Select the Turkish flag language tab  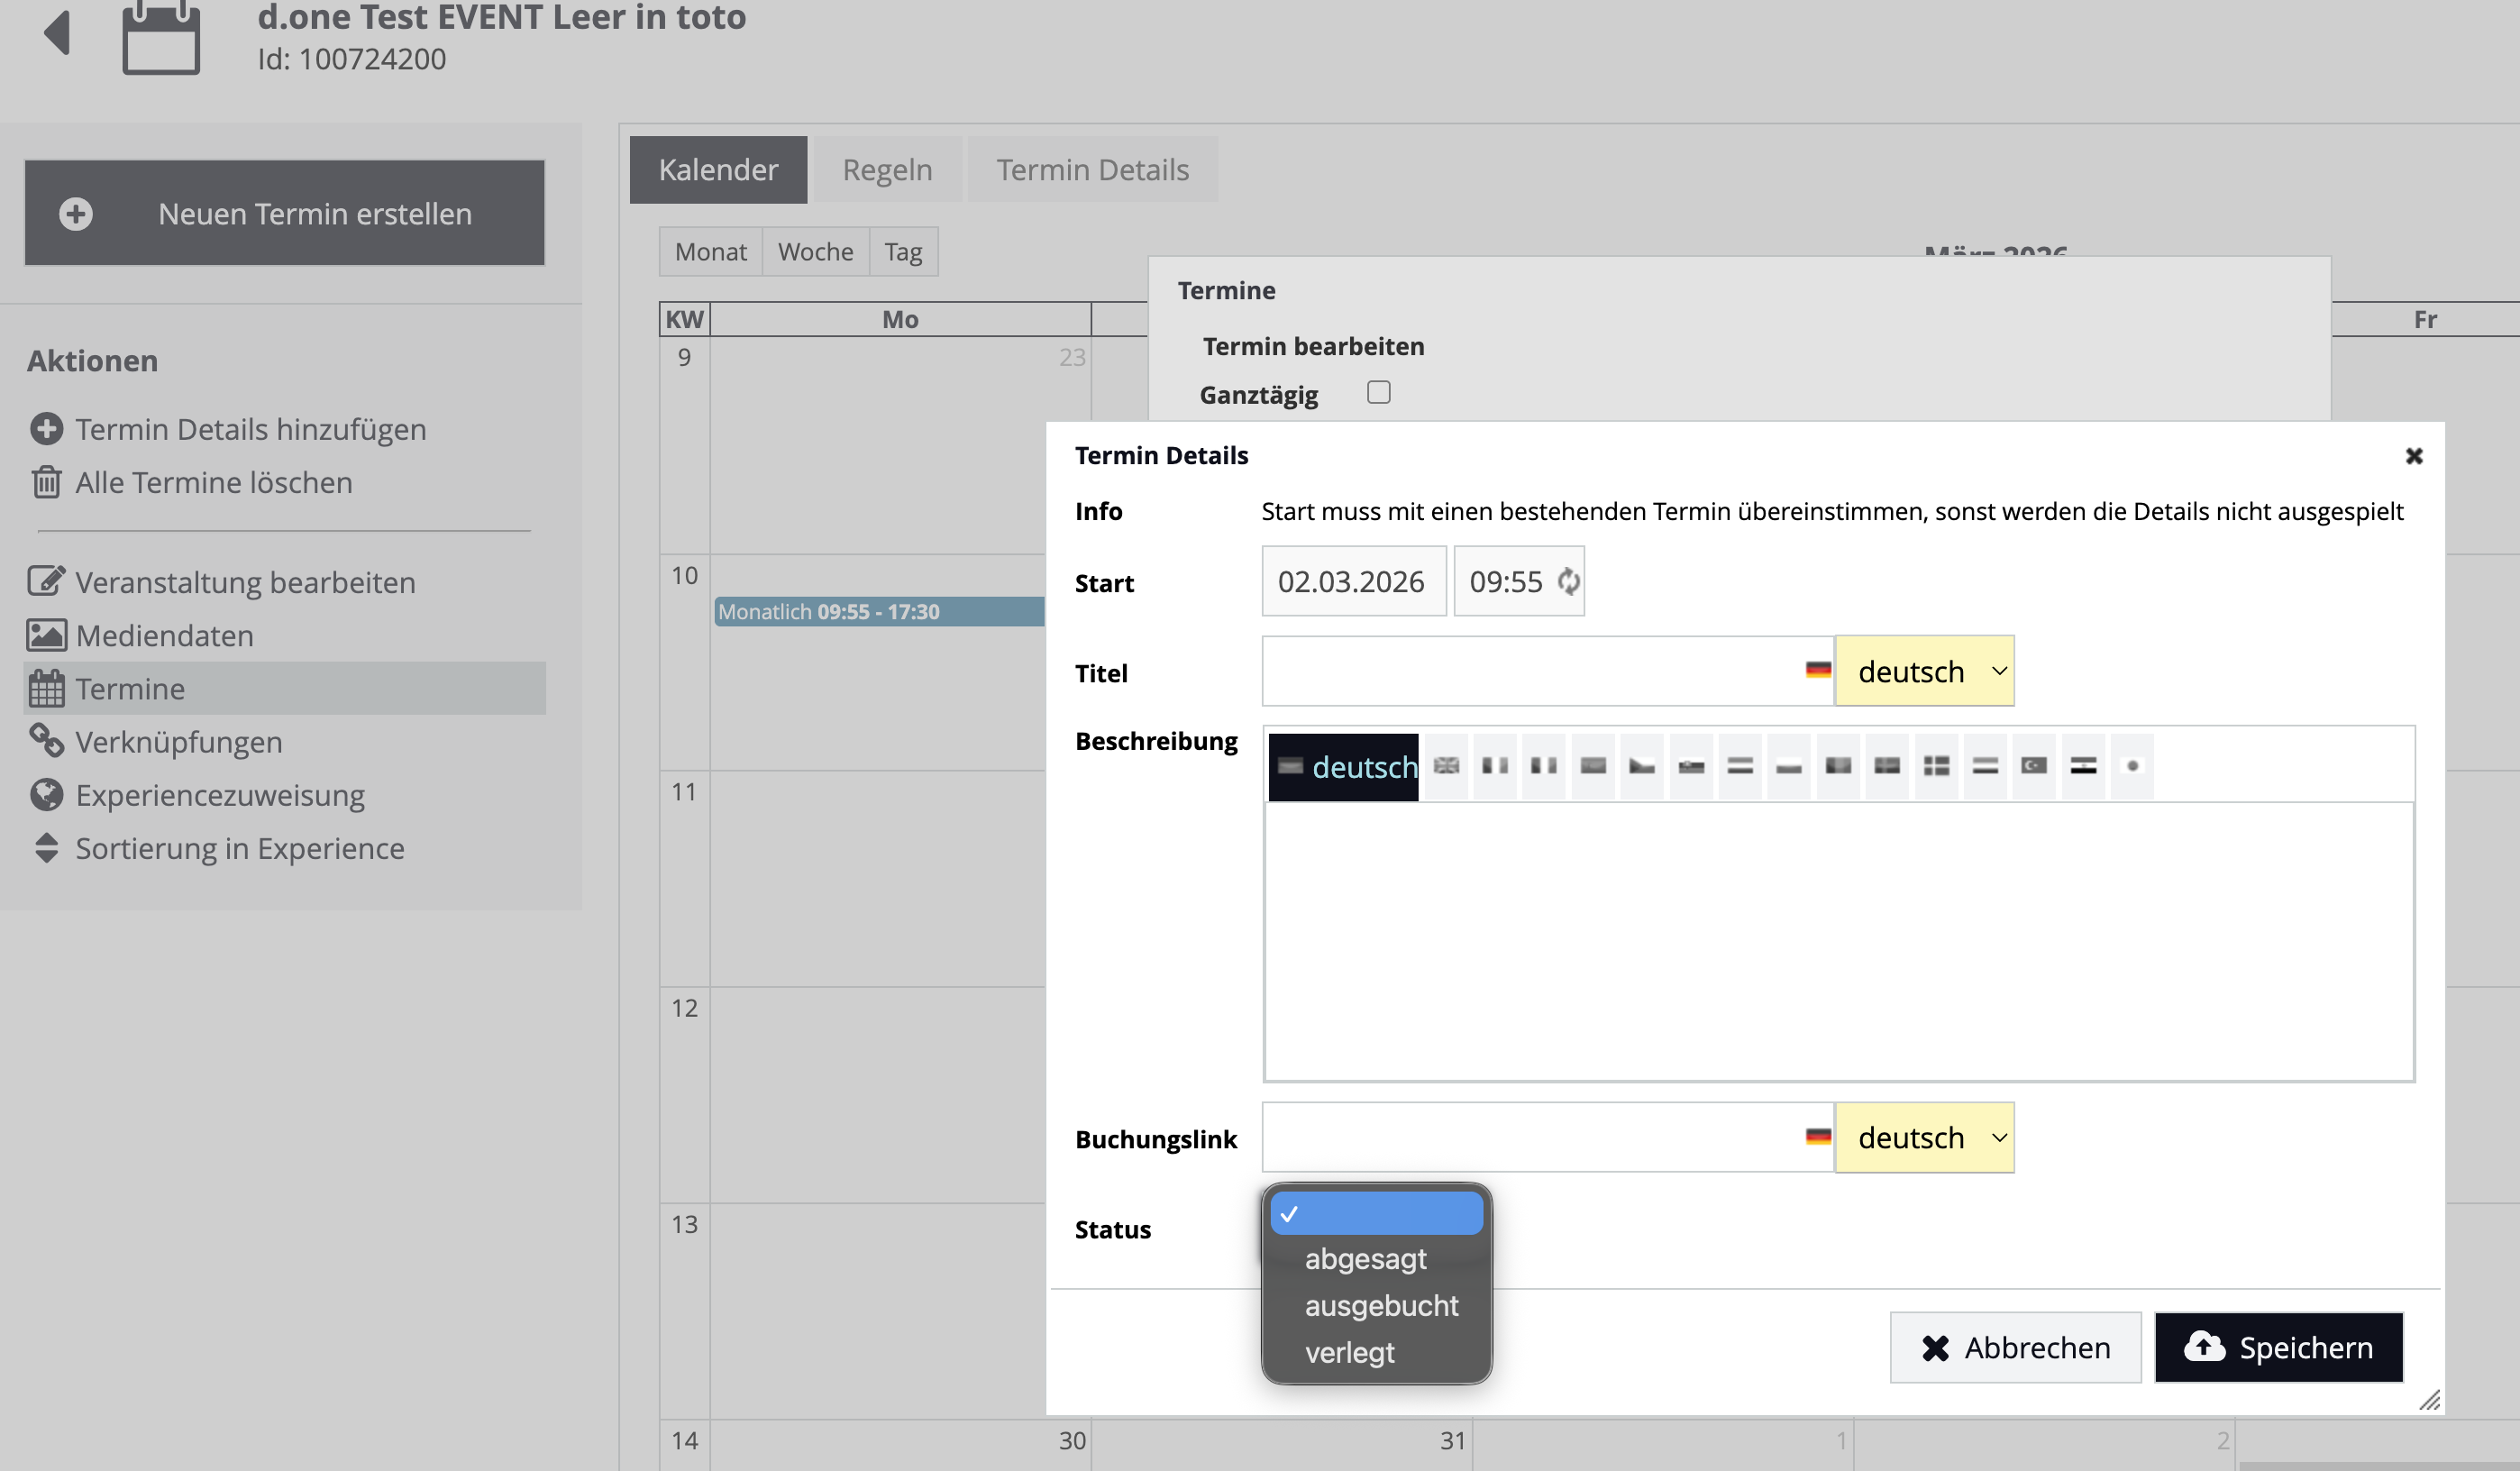tap(2034, 766)
